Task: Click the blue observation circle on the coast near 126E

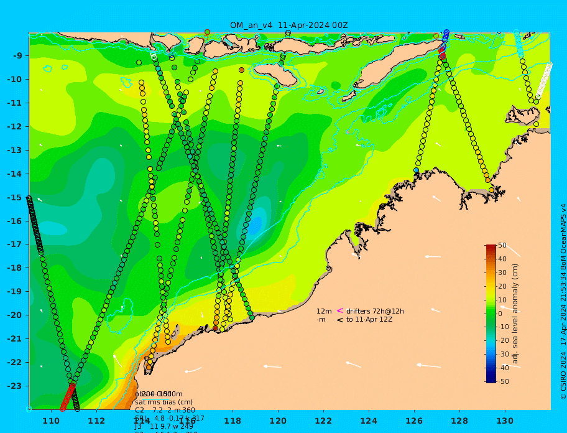Action: [x=416, y=170]
